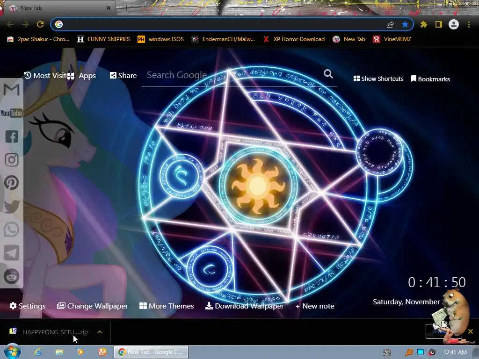Open 2pac Shakur bookmark
The width and height of the screenshot is (479, 359).
point(38,39)
